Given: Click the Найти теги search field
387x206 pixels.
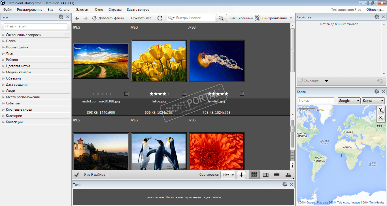Looking at the screenshot, I should [35, 26].
